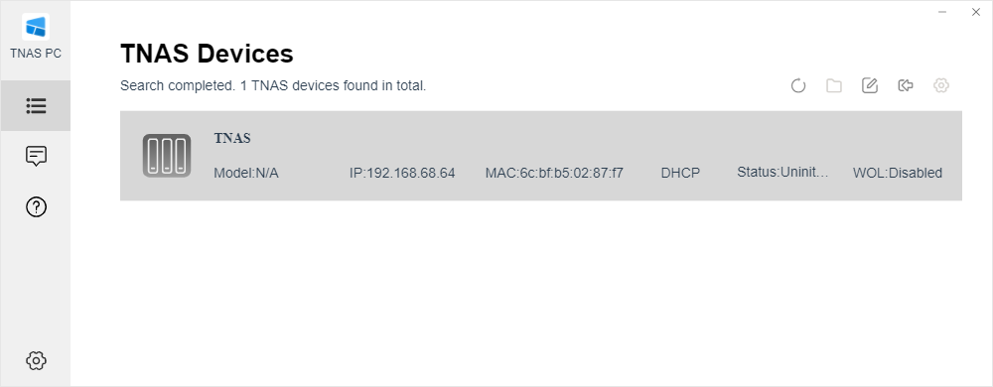Open the device list view in sidebar
The height and width of the screenshot is (387, 993).
tap(36, 105)
